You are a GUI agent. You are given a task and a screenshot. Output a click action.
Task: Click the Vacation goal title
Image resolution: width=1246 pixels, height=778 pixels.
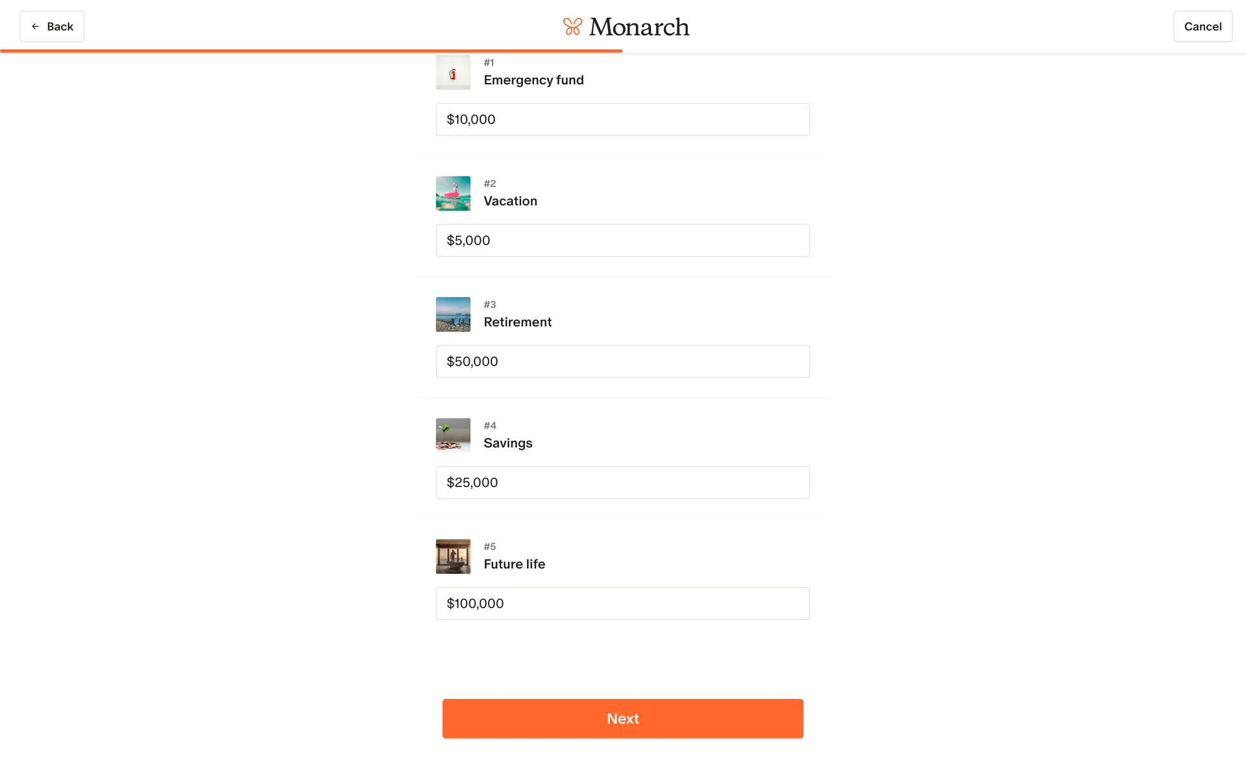(510, 201)
